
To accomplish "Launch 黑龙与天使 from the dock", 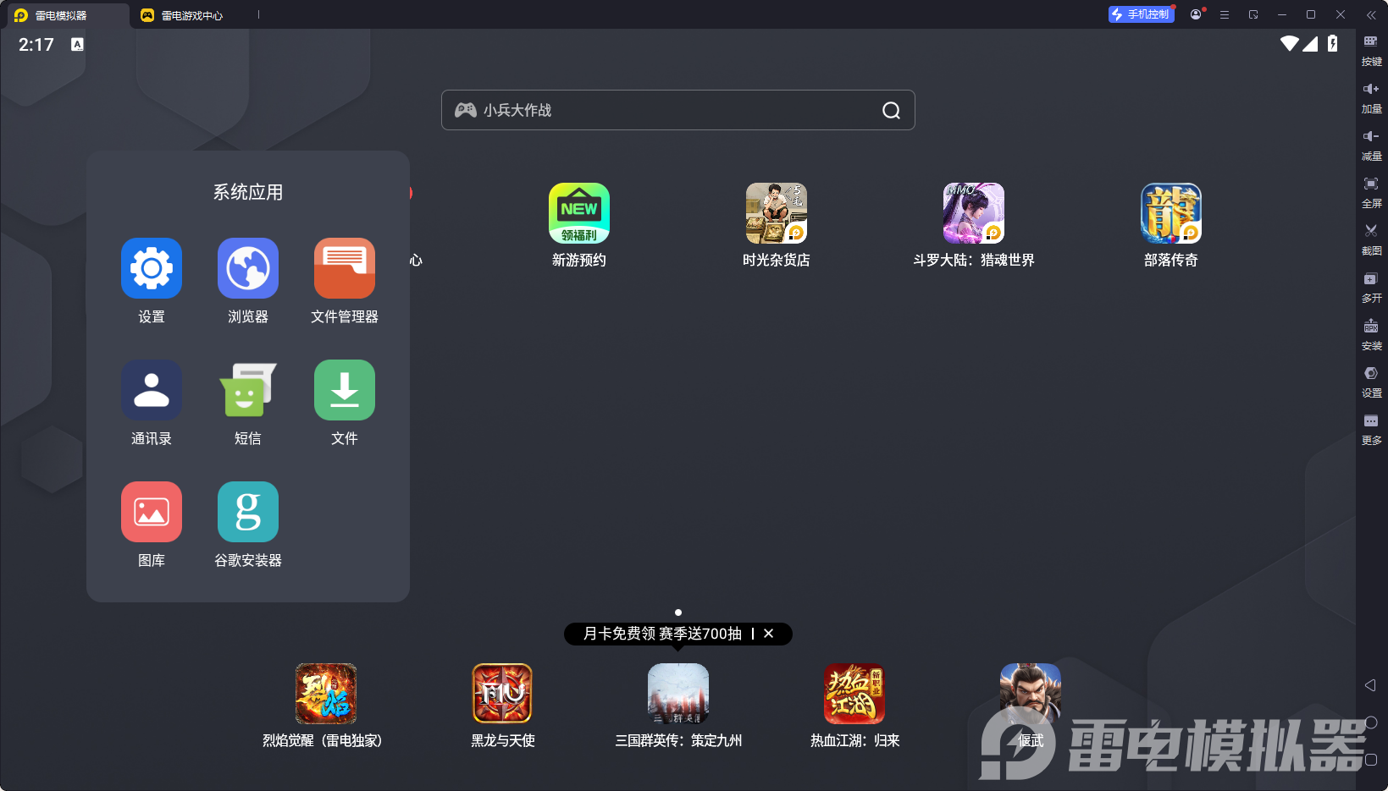I will (502, 694).
